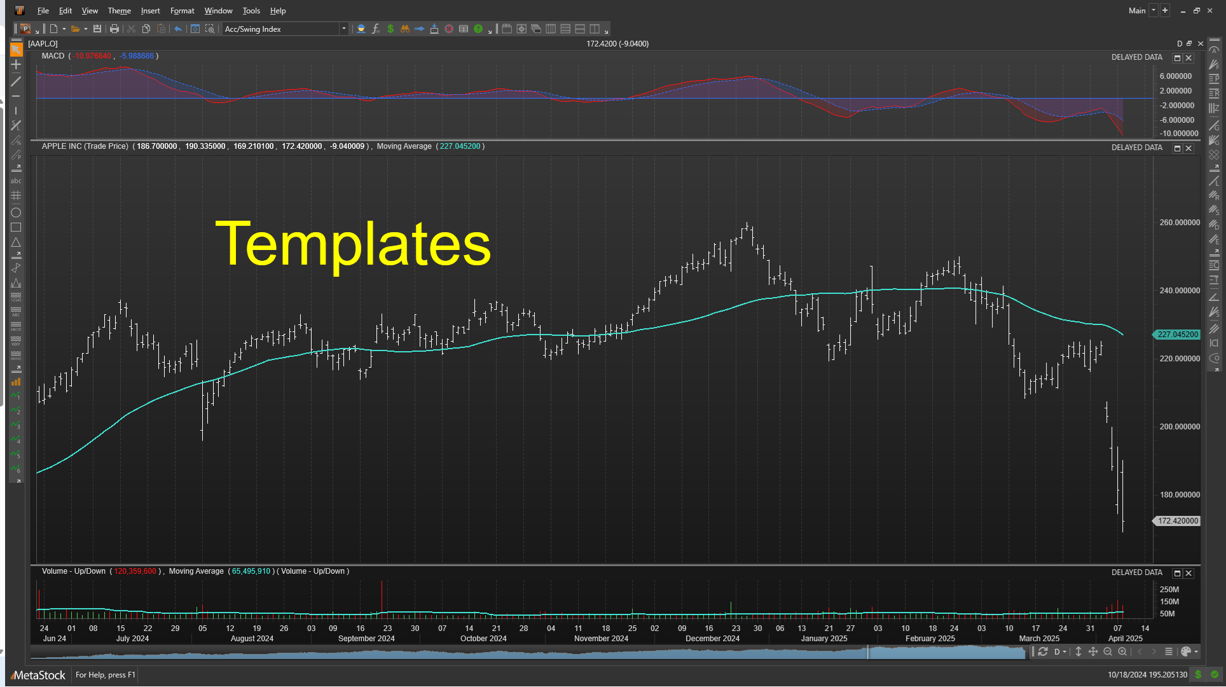Viewport: 1226px width, 687px height.
Task: Close the Volume Up/Down pane
Action: click(x=1188, y=573)
